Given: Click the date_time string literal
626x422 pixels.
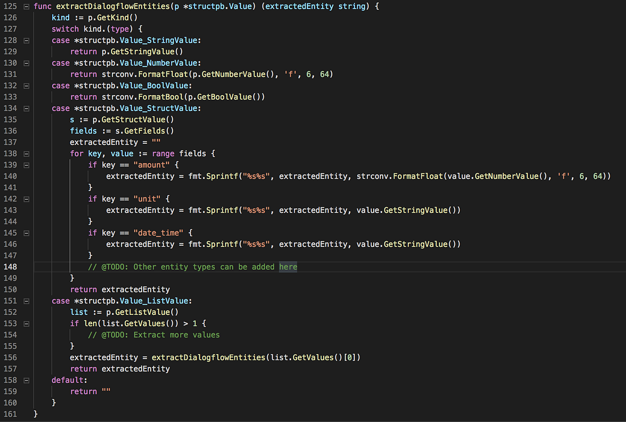Looking at the screenshot, I should (x=158, y=233).
